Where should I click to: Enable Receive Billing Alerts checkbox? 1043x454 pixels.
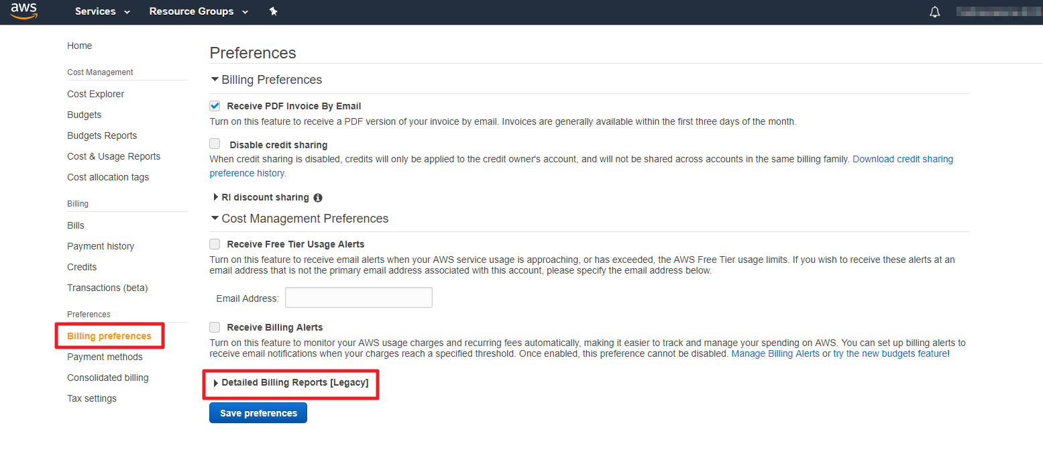(215, 327)
